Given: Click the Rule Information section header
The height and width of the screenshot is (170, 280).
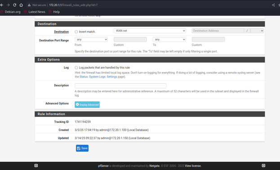Looking at the screenshot, I should point(150,114).
